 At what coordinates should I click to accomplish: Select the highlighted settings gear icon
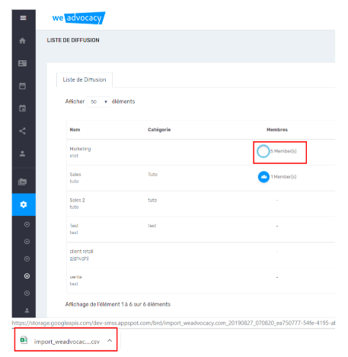click(x=24, y=204)
